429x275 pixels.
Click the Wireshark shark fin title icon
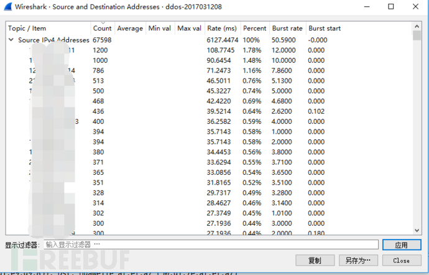point(7,7)
